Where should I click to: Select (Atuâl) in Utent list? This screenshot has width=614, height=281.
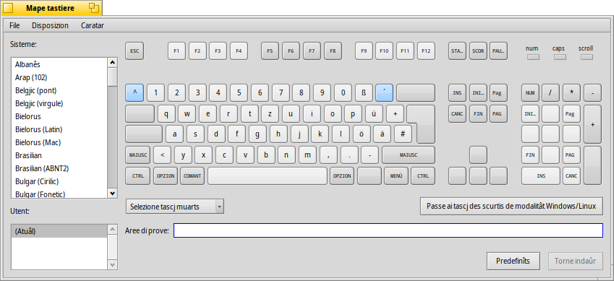point(59,231)
